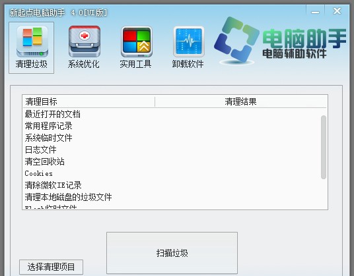Click the 清理结果 column header
Screen dimensions: 354x276
tap(241, 101)
